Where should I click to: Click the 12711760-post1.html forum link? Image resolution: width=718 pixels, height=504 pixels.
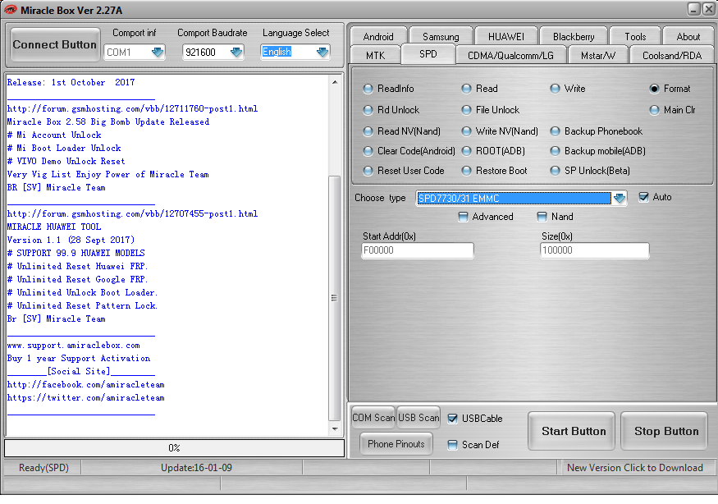[x=132, y=108]
